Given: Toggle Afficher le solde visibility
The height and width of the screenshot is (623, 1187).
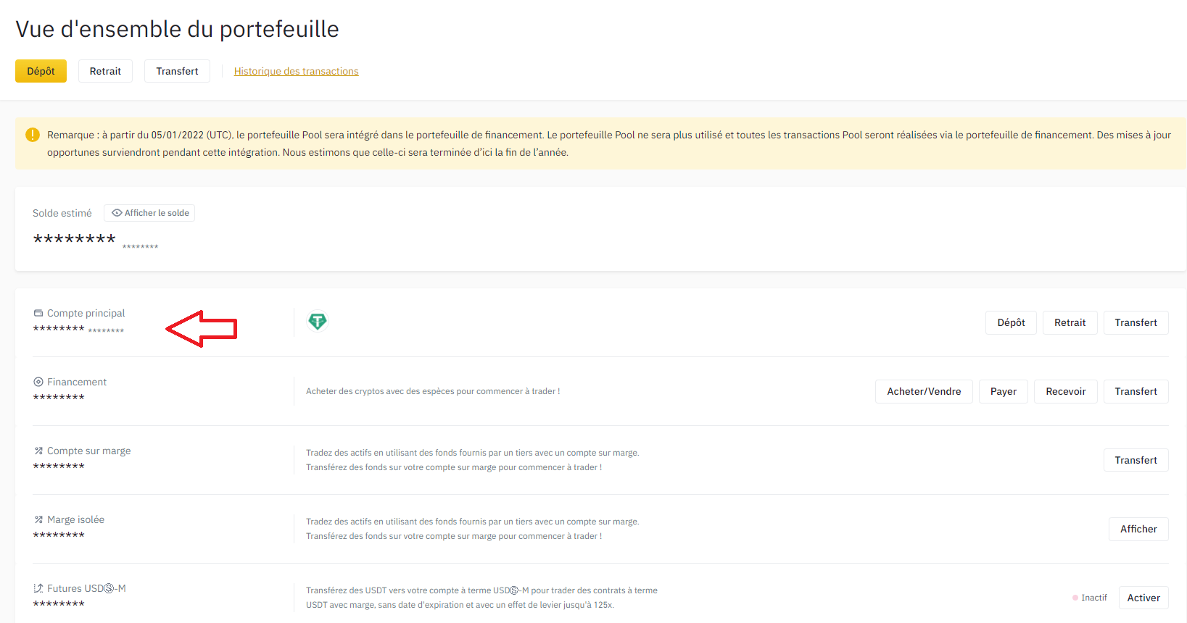Looking at the screenshot, I should (150, 213).
